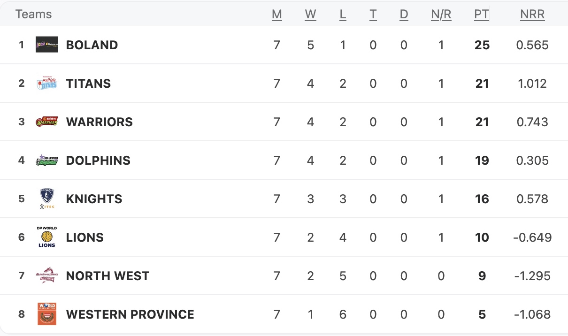Select the WESTERN PROVINCE team name
568x336 pixels.
[x=130, y=314]
